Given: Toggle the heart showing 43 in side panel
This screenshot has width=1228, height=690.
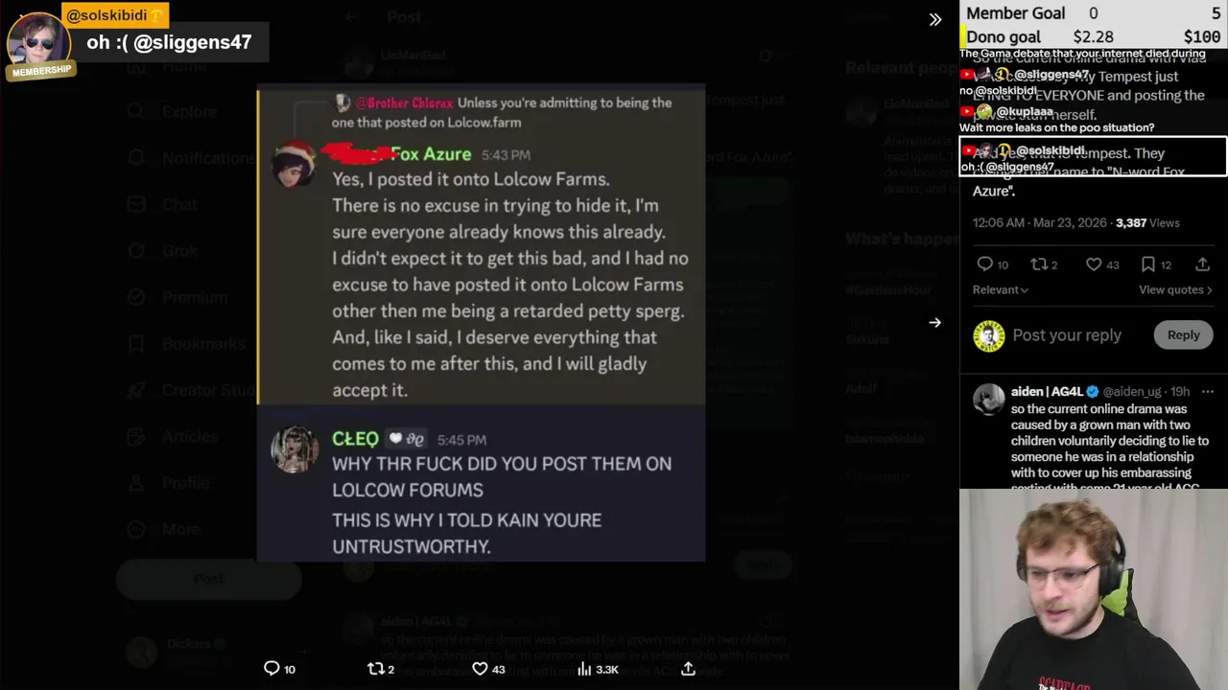Looking at the screenshot, I should point(1094,264).
